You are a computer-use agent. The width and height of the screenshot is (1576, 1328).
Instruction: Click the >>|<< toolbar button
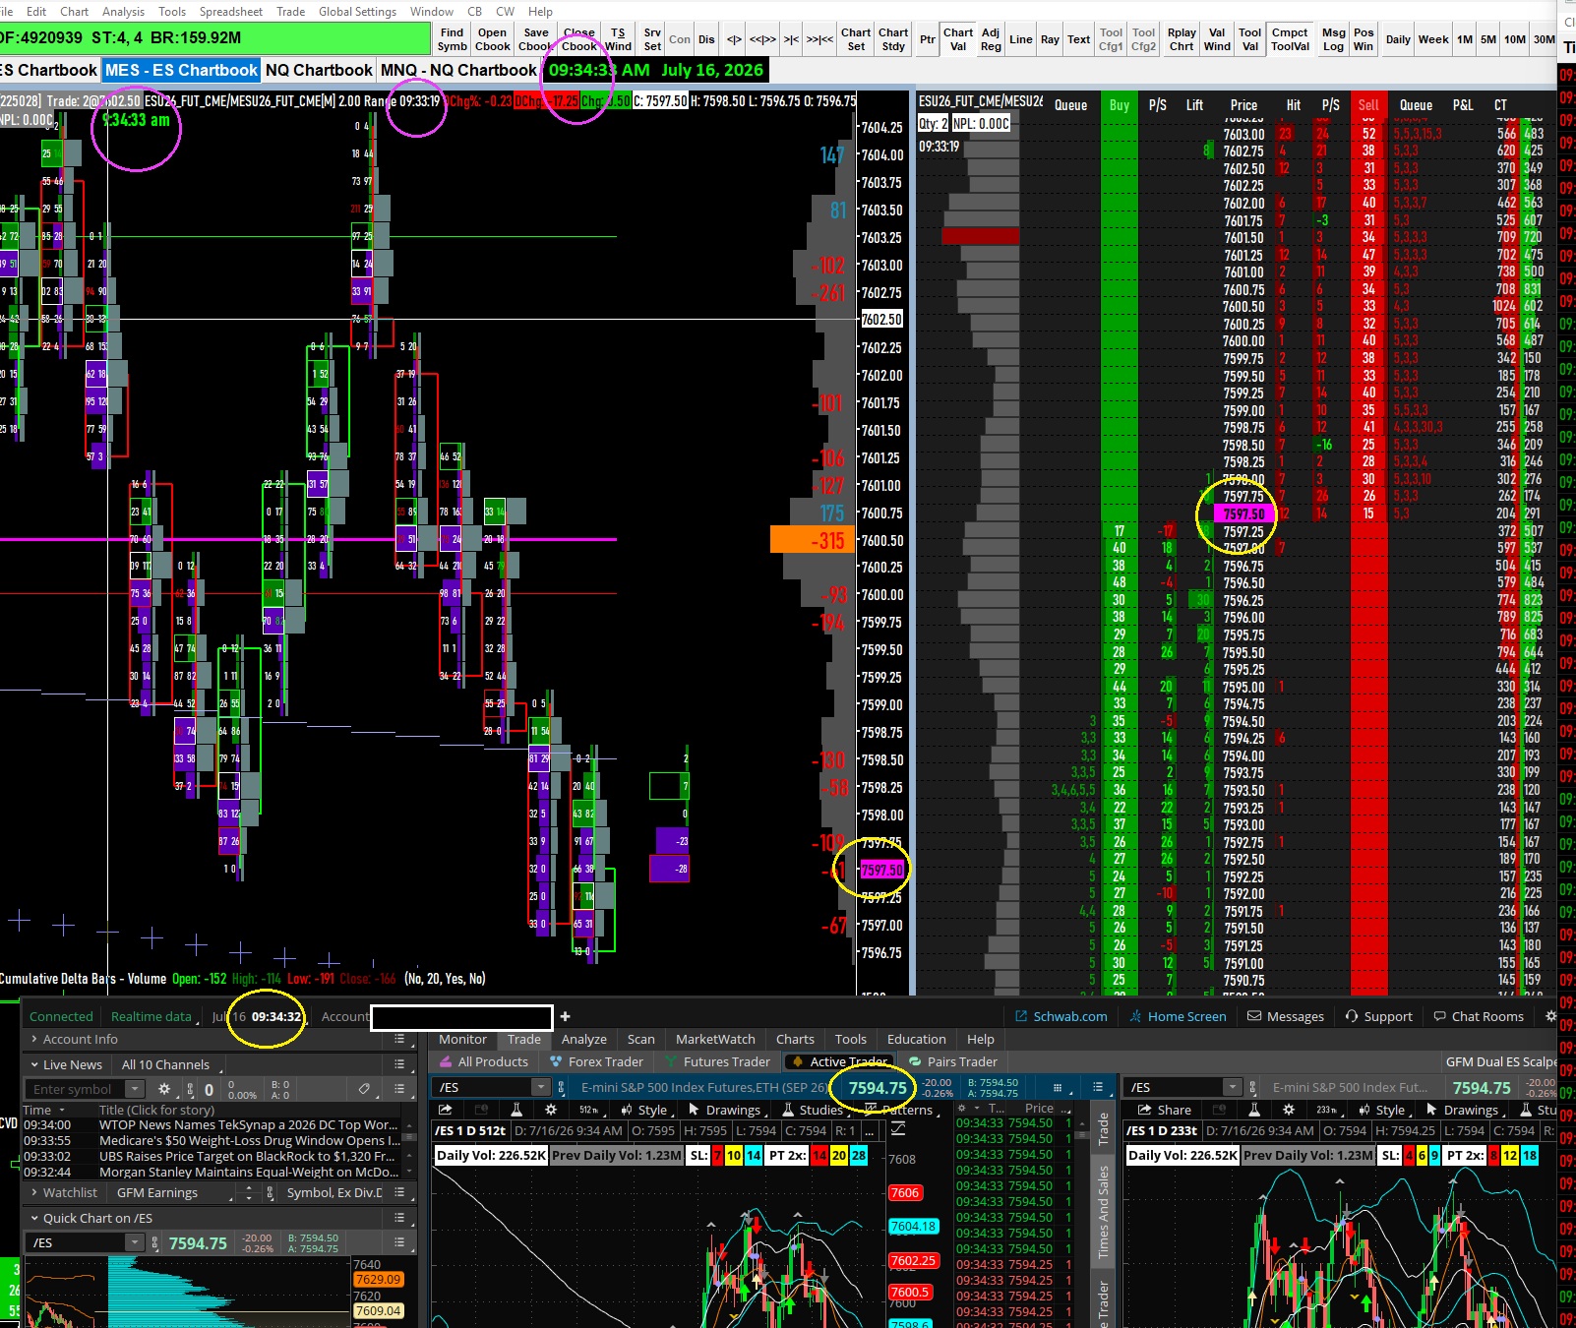pos(819,39)
